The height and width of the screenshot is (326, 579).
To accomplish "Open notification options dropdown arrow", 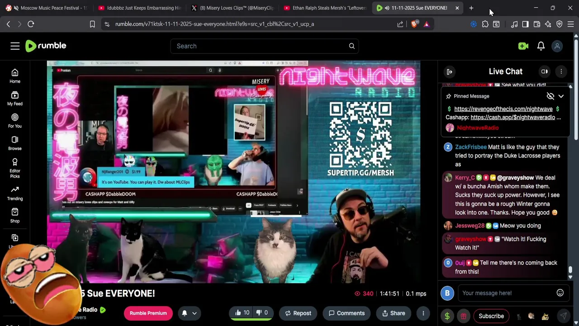I will pos(195,313).
